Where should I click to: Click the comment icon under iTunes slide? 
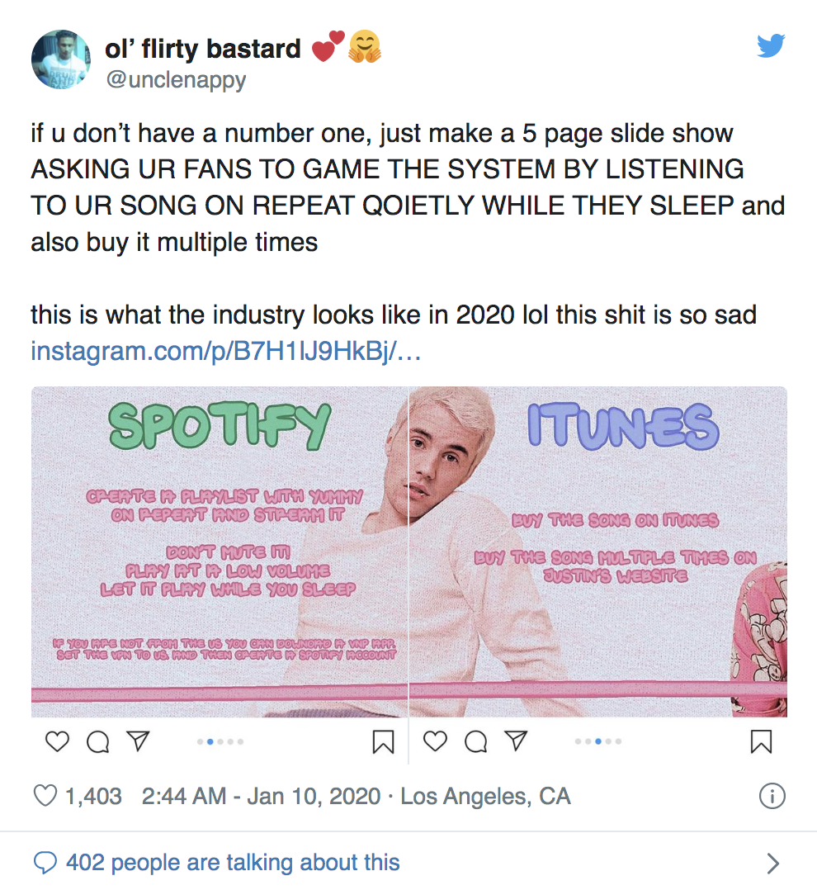pyautogui.click(x=475, y=743)
